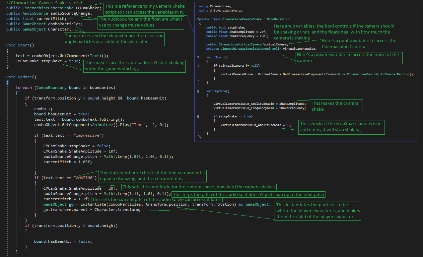
Task: Click the highlighted opening brace under Update
Action: pos(8,82)
